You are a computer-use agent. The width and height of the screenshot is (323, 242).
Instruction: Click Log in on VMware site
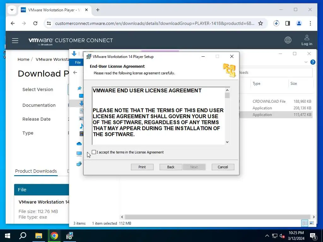[x=307, y=40]
